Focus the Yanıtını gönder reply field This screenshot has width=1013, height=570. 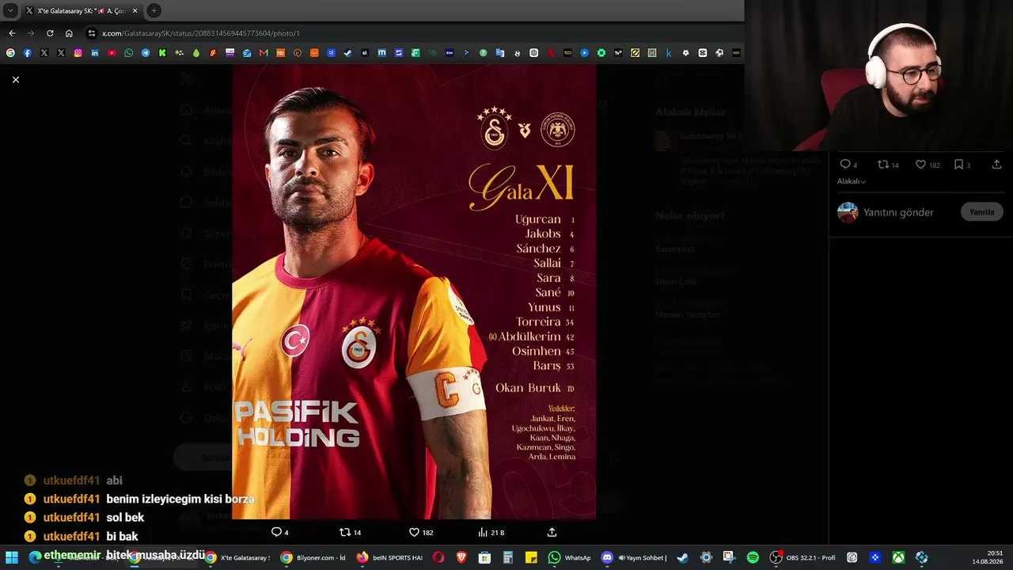[898, 212]
